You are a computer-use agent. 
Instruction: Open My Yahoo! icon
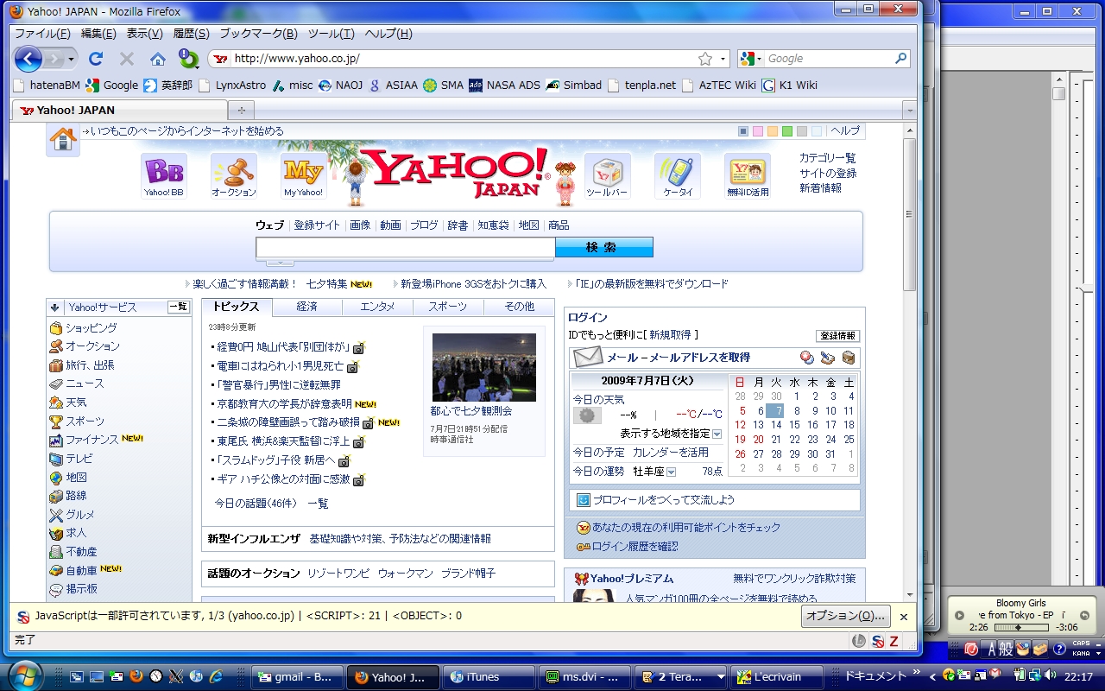(x=304, y=176)
